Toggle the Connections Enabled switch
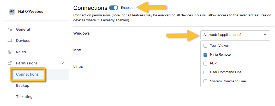275x106 pixels. 114,8
